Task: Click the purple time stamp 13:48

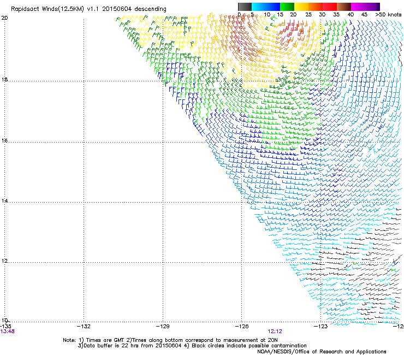Action: 7,332
